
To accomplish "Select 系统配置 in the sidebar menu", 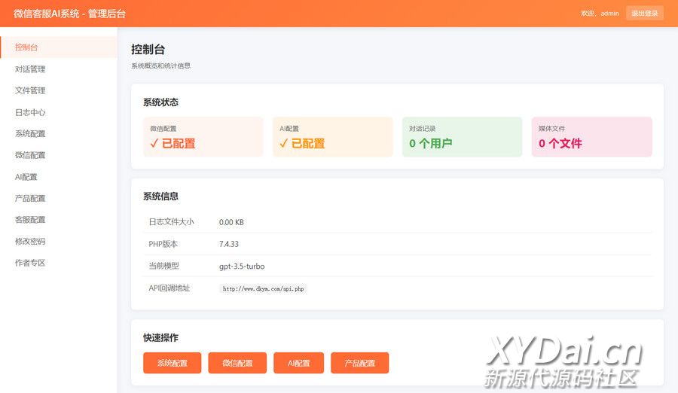I will click(x=30, y=134).
